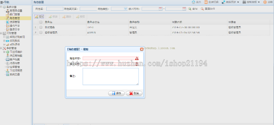Image resolution: width=274 pixels, height=125 pixels.
Task: Open the start date calendar picker
Action: pyautogui.click(x=160, y=9)
